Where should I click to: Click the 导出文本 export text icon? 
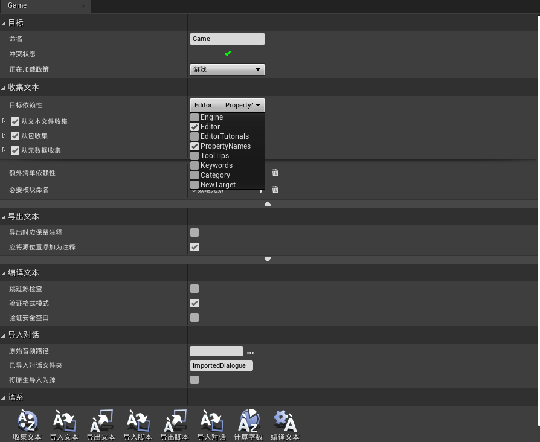tap(101, 421)
